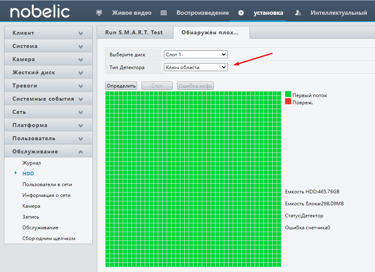Image resolution: width=375 pixels, height=272 pixels.
Task: Click the Тип Детектора label
Action: pos(127,68)
